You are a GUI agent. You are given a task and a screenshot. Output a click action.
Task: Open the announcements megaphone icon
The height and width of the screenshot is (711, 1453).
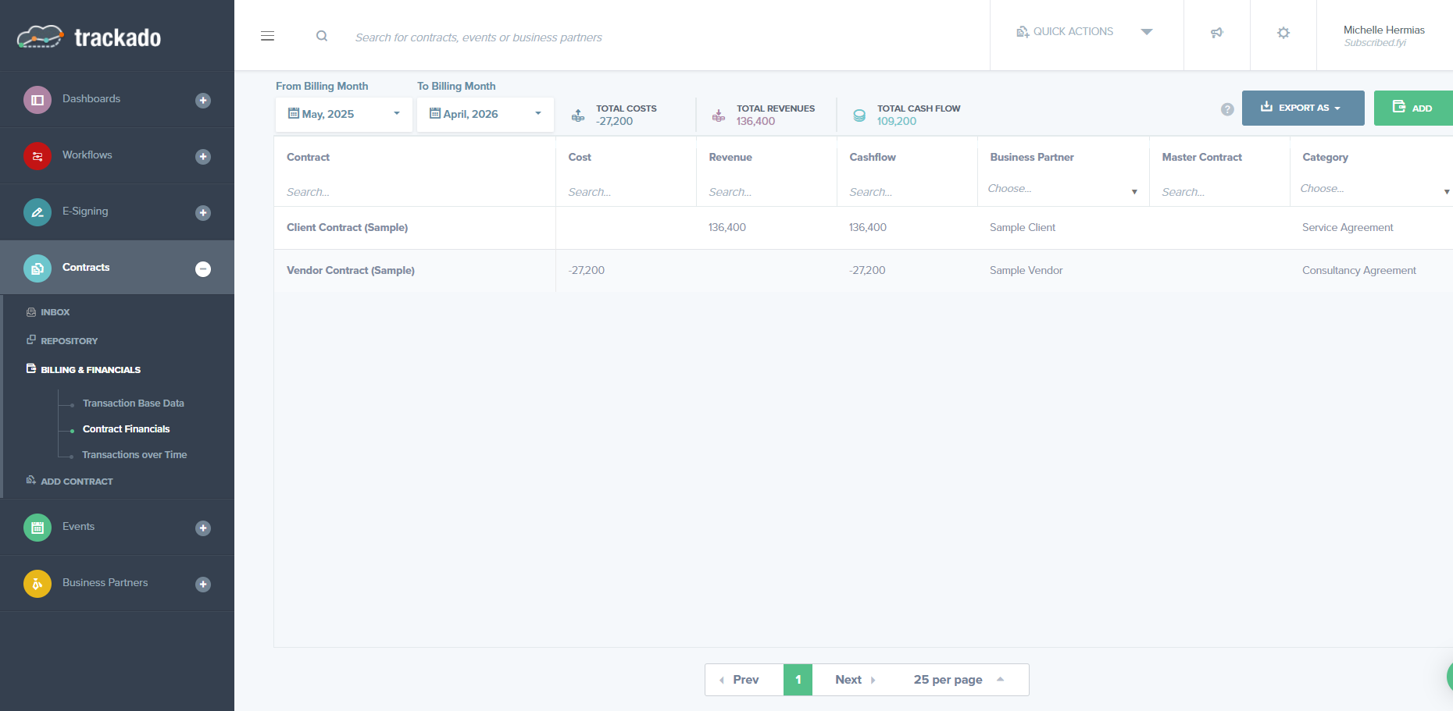pos(1216,33)
